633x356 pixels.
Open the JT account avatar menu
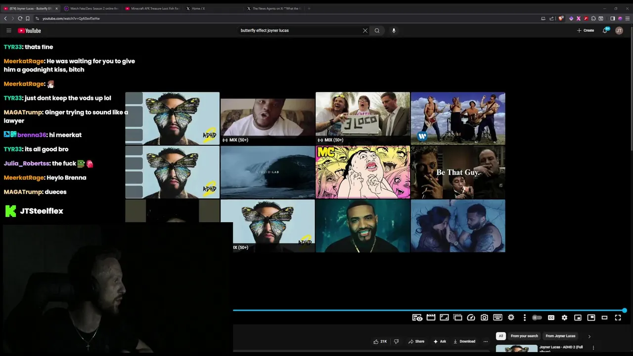tap(619, 31)
